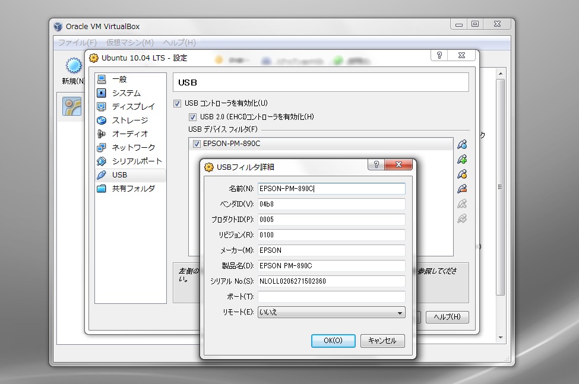
Task: Click the ? help button in Ubuntu 設定 title bar
Action: click(x=439, y=55)
